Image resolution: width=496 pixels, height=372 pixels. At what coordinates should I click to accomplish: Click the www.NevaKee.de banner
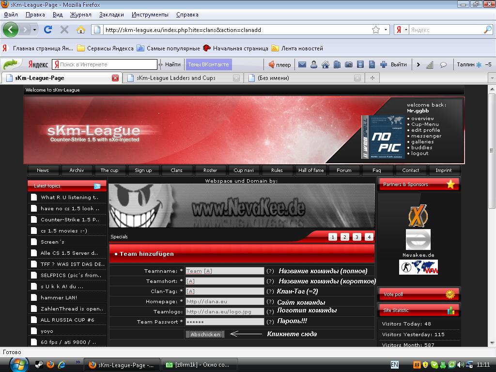(242, 206)
